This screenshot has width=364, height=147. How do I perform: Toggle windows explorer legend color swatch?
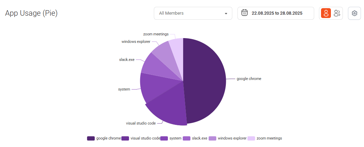pos(213,138)
